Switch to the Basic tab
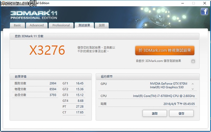The height and width of the screenshot is (132, 211). (17, 25)
